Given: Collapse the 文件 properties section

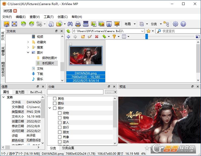Looking at the screenshot, I should (x=4, y=97).
